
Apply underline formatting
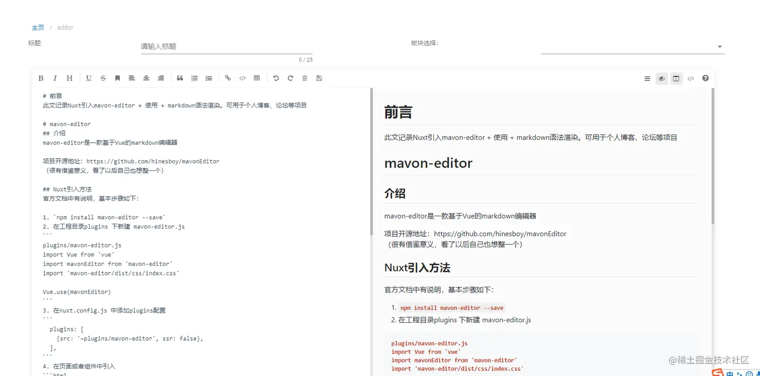(x=89, y=78)
